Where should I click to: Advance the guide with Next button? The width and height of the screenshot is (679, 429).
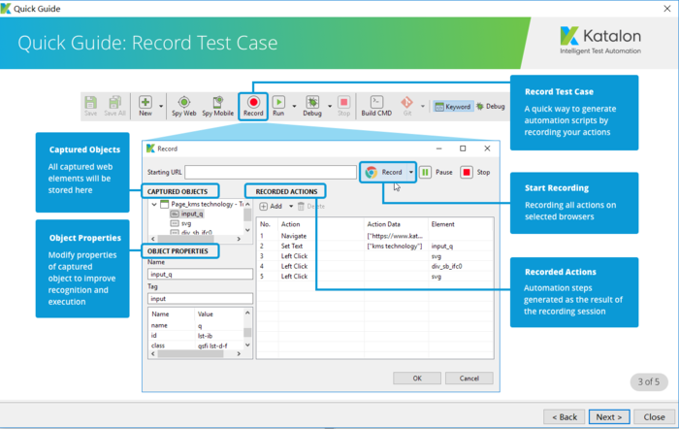[609, 416]
